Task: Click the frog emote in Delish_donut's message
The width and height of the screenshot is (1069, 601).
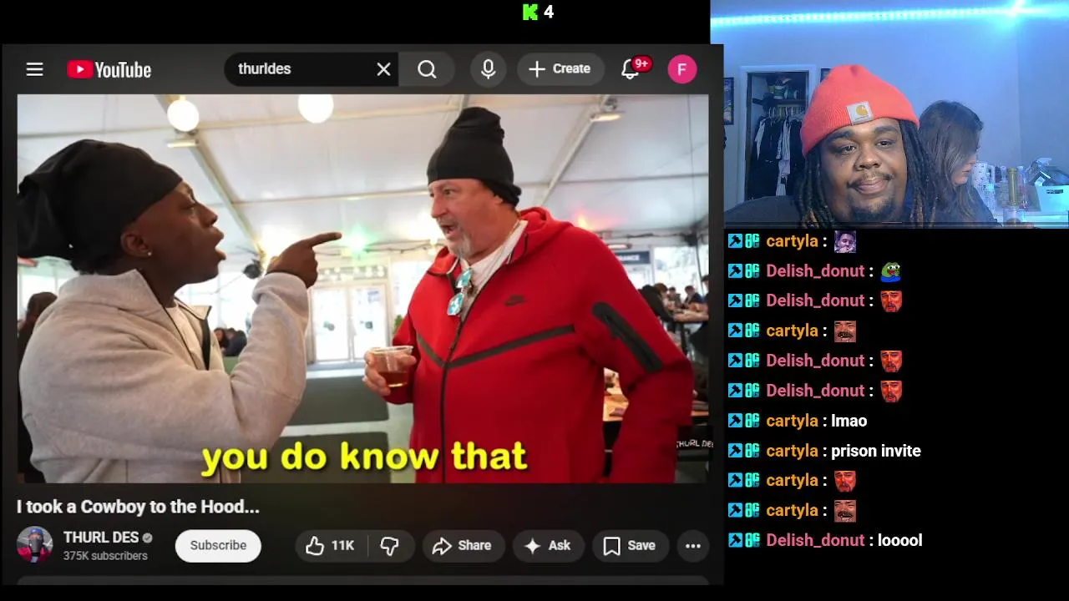Action: [890, 270]
